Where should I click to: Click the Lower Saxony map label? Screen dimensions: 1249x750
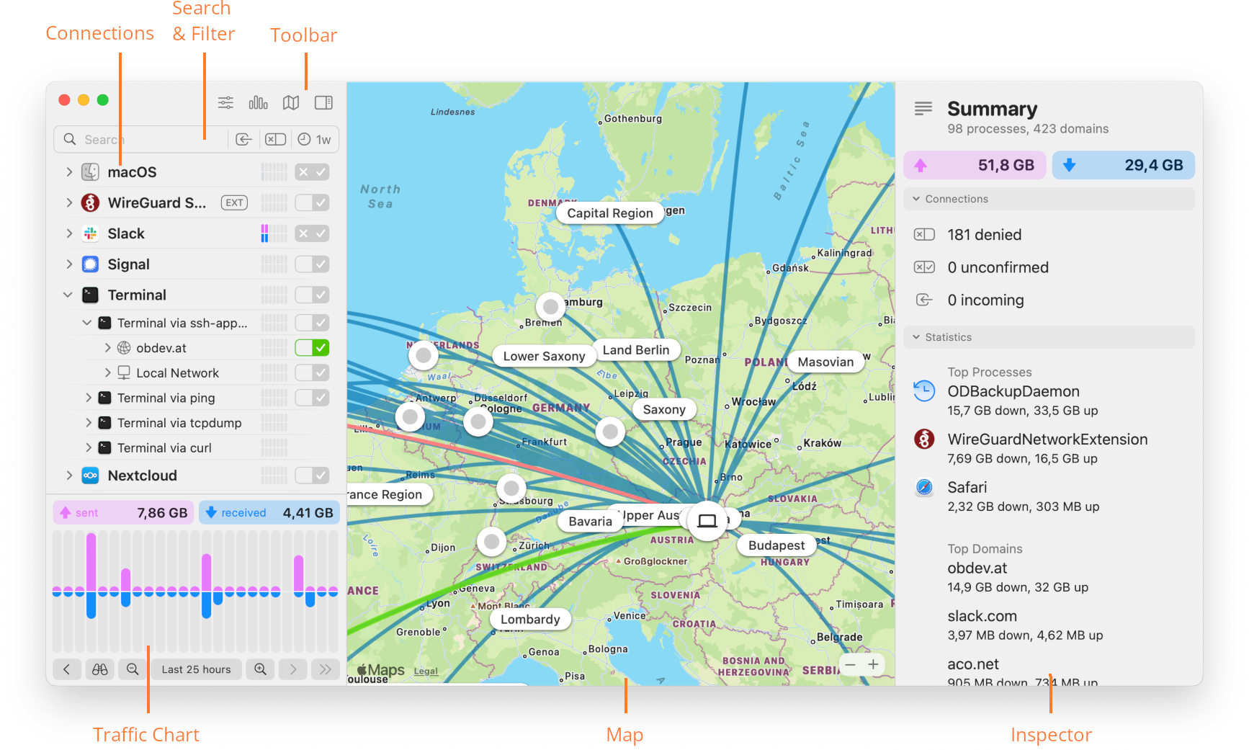coord(544,356)
